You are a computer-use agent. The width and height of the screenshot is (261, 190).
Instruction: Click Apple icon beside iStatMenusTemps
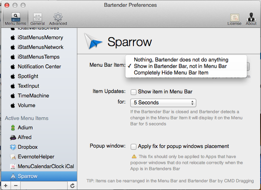point(13,57)
